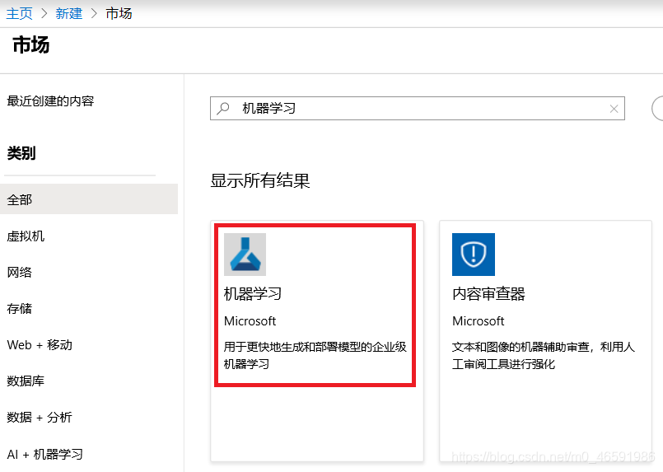Open the 内容审查器 card title

pos(488,293)
